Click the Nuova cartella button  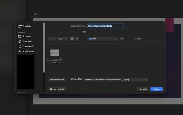pos(57,89)
